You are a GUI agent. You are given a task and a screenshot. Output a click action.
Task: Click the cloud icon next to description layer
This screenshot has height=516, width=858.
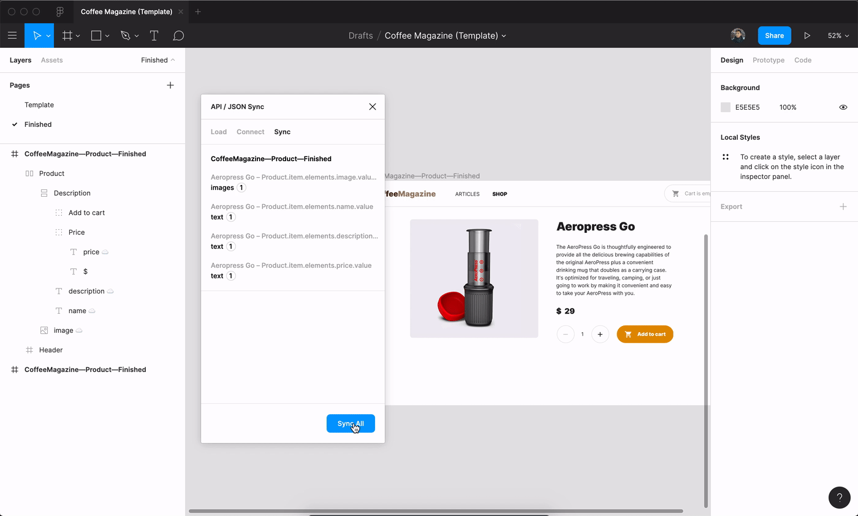(110, 291)
